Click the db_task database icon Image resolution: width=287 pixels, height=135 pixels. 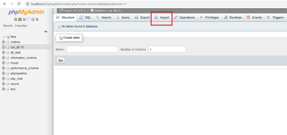coord(8,53)
